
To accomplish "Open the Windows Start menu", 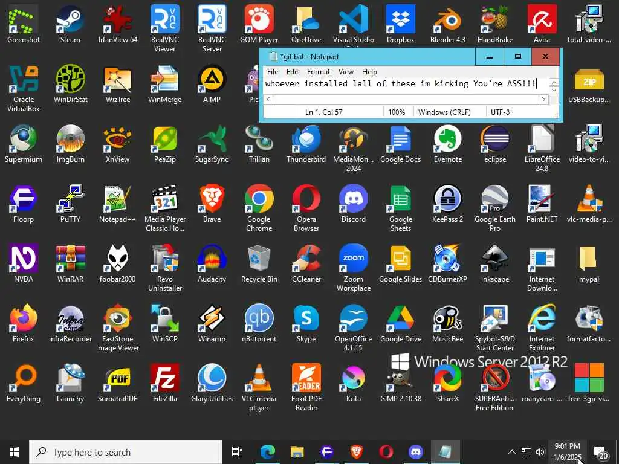I will (x=15, y=452).
